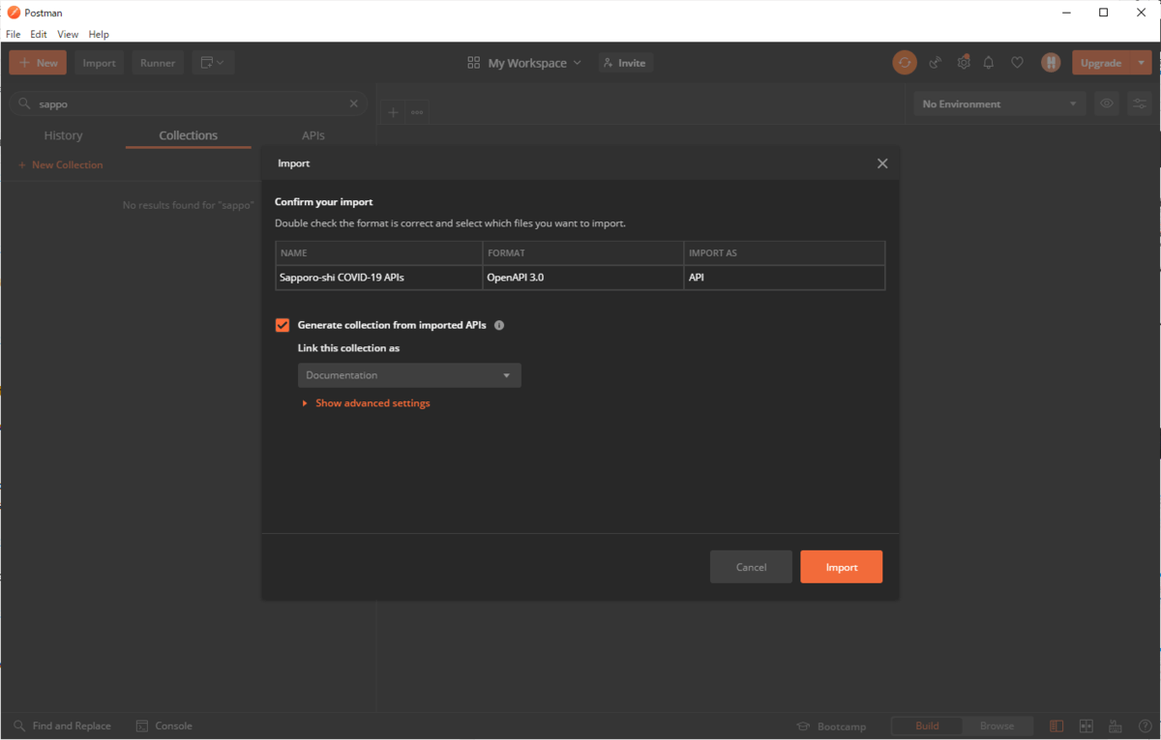Open the user avatar menu
Image resolution: width=1161 pixels, height=740 pixels.
pos(1051,63)
